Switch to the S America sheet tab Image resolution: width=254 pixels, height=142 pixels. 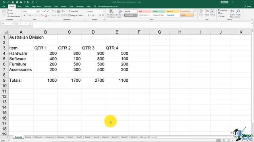(50, 137)
